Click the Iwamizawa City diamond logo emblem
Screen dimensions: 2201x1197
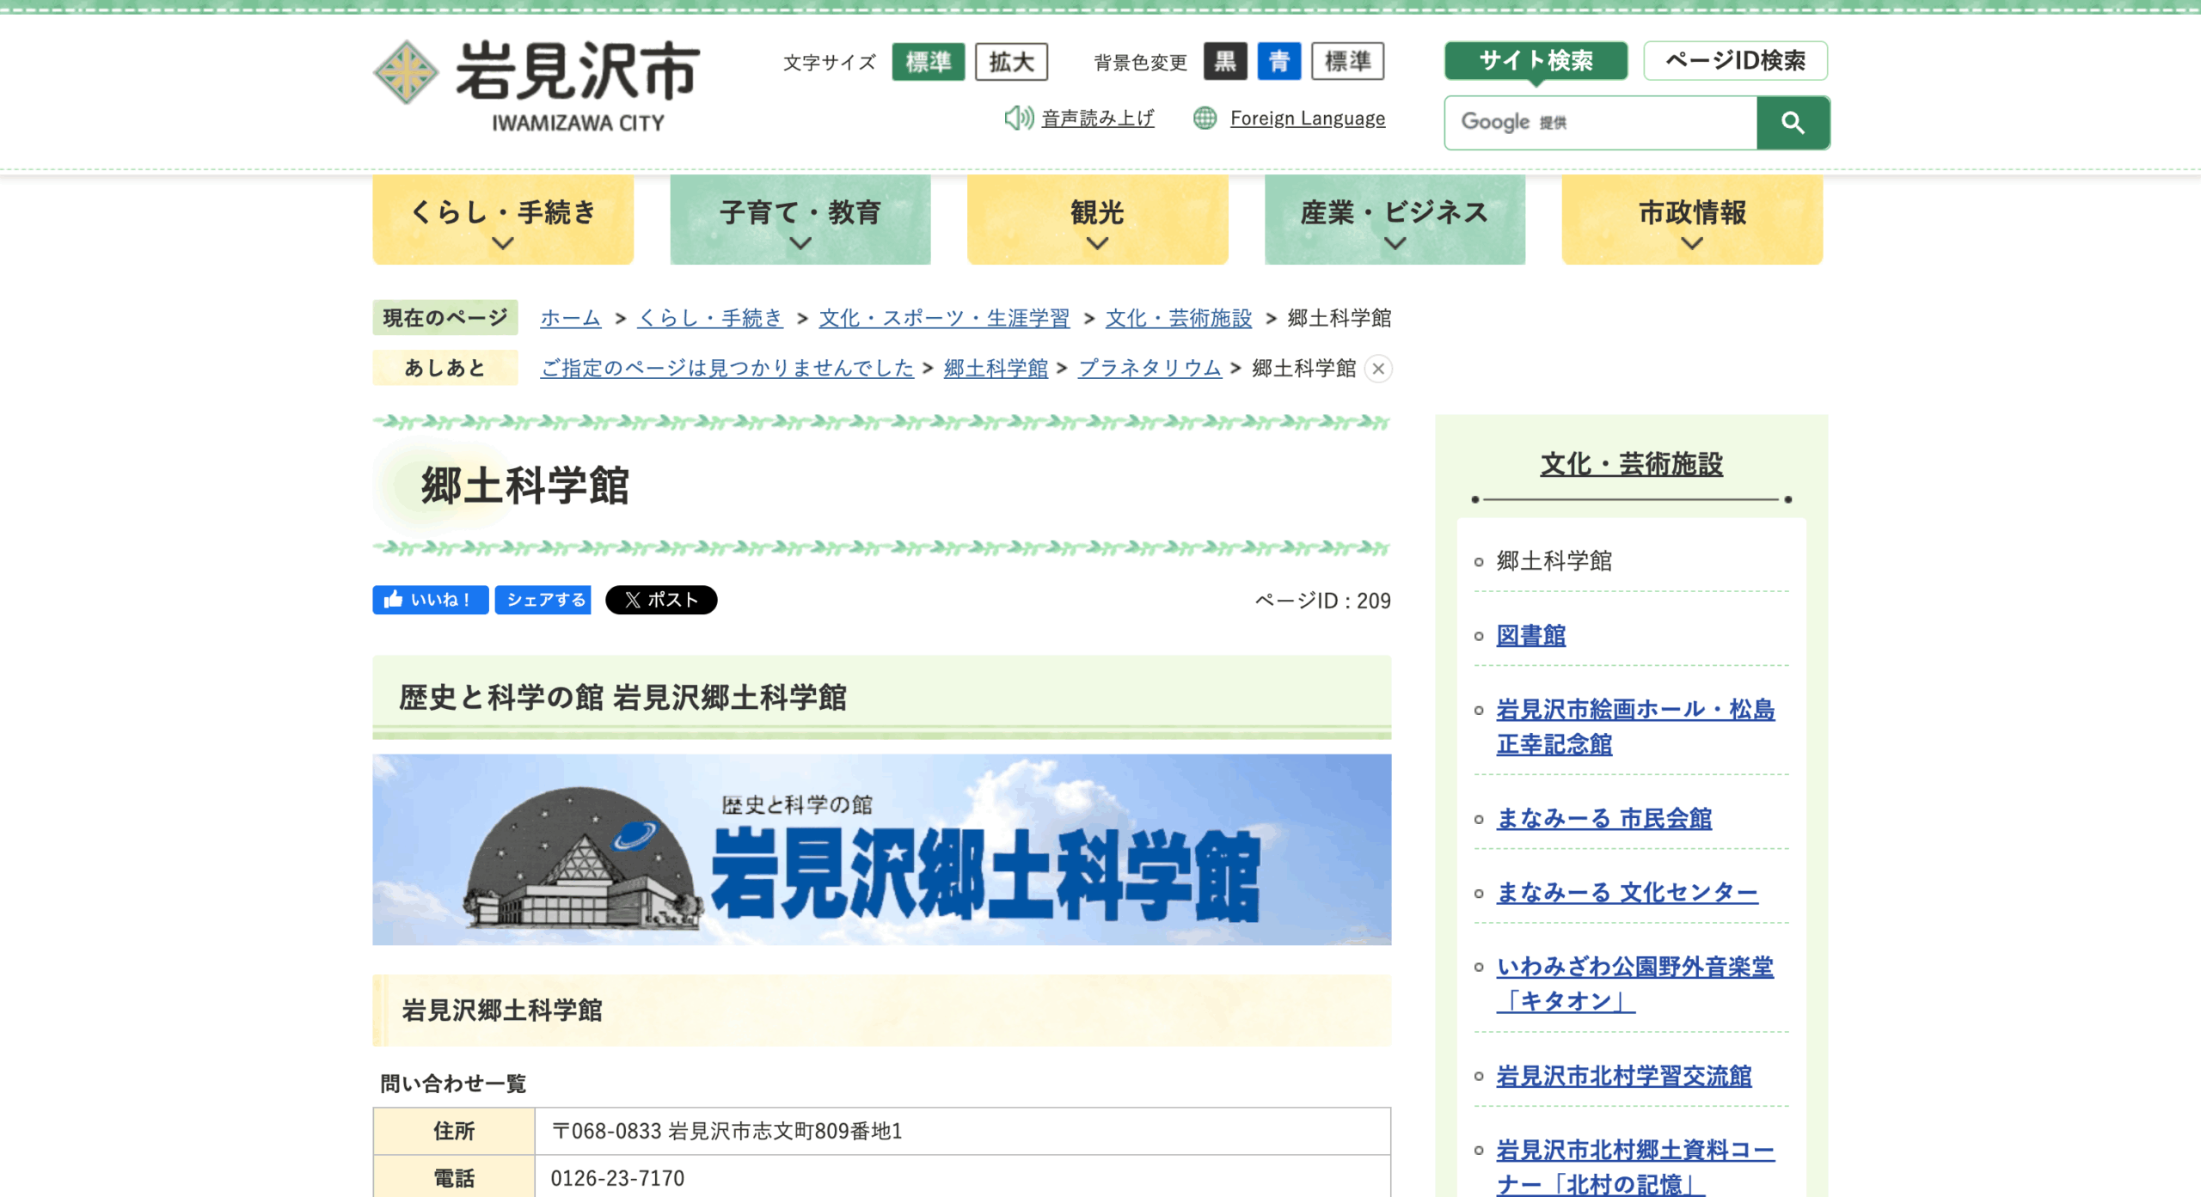406,72
